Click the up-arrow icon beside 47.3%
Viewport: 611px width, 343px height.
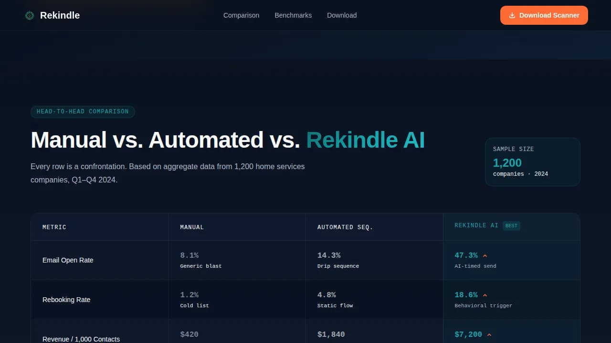click(485, 255)
